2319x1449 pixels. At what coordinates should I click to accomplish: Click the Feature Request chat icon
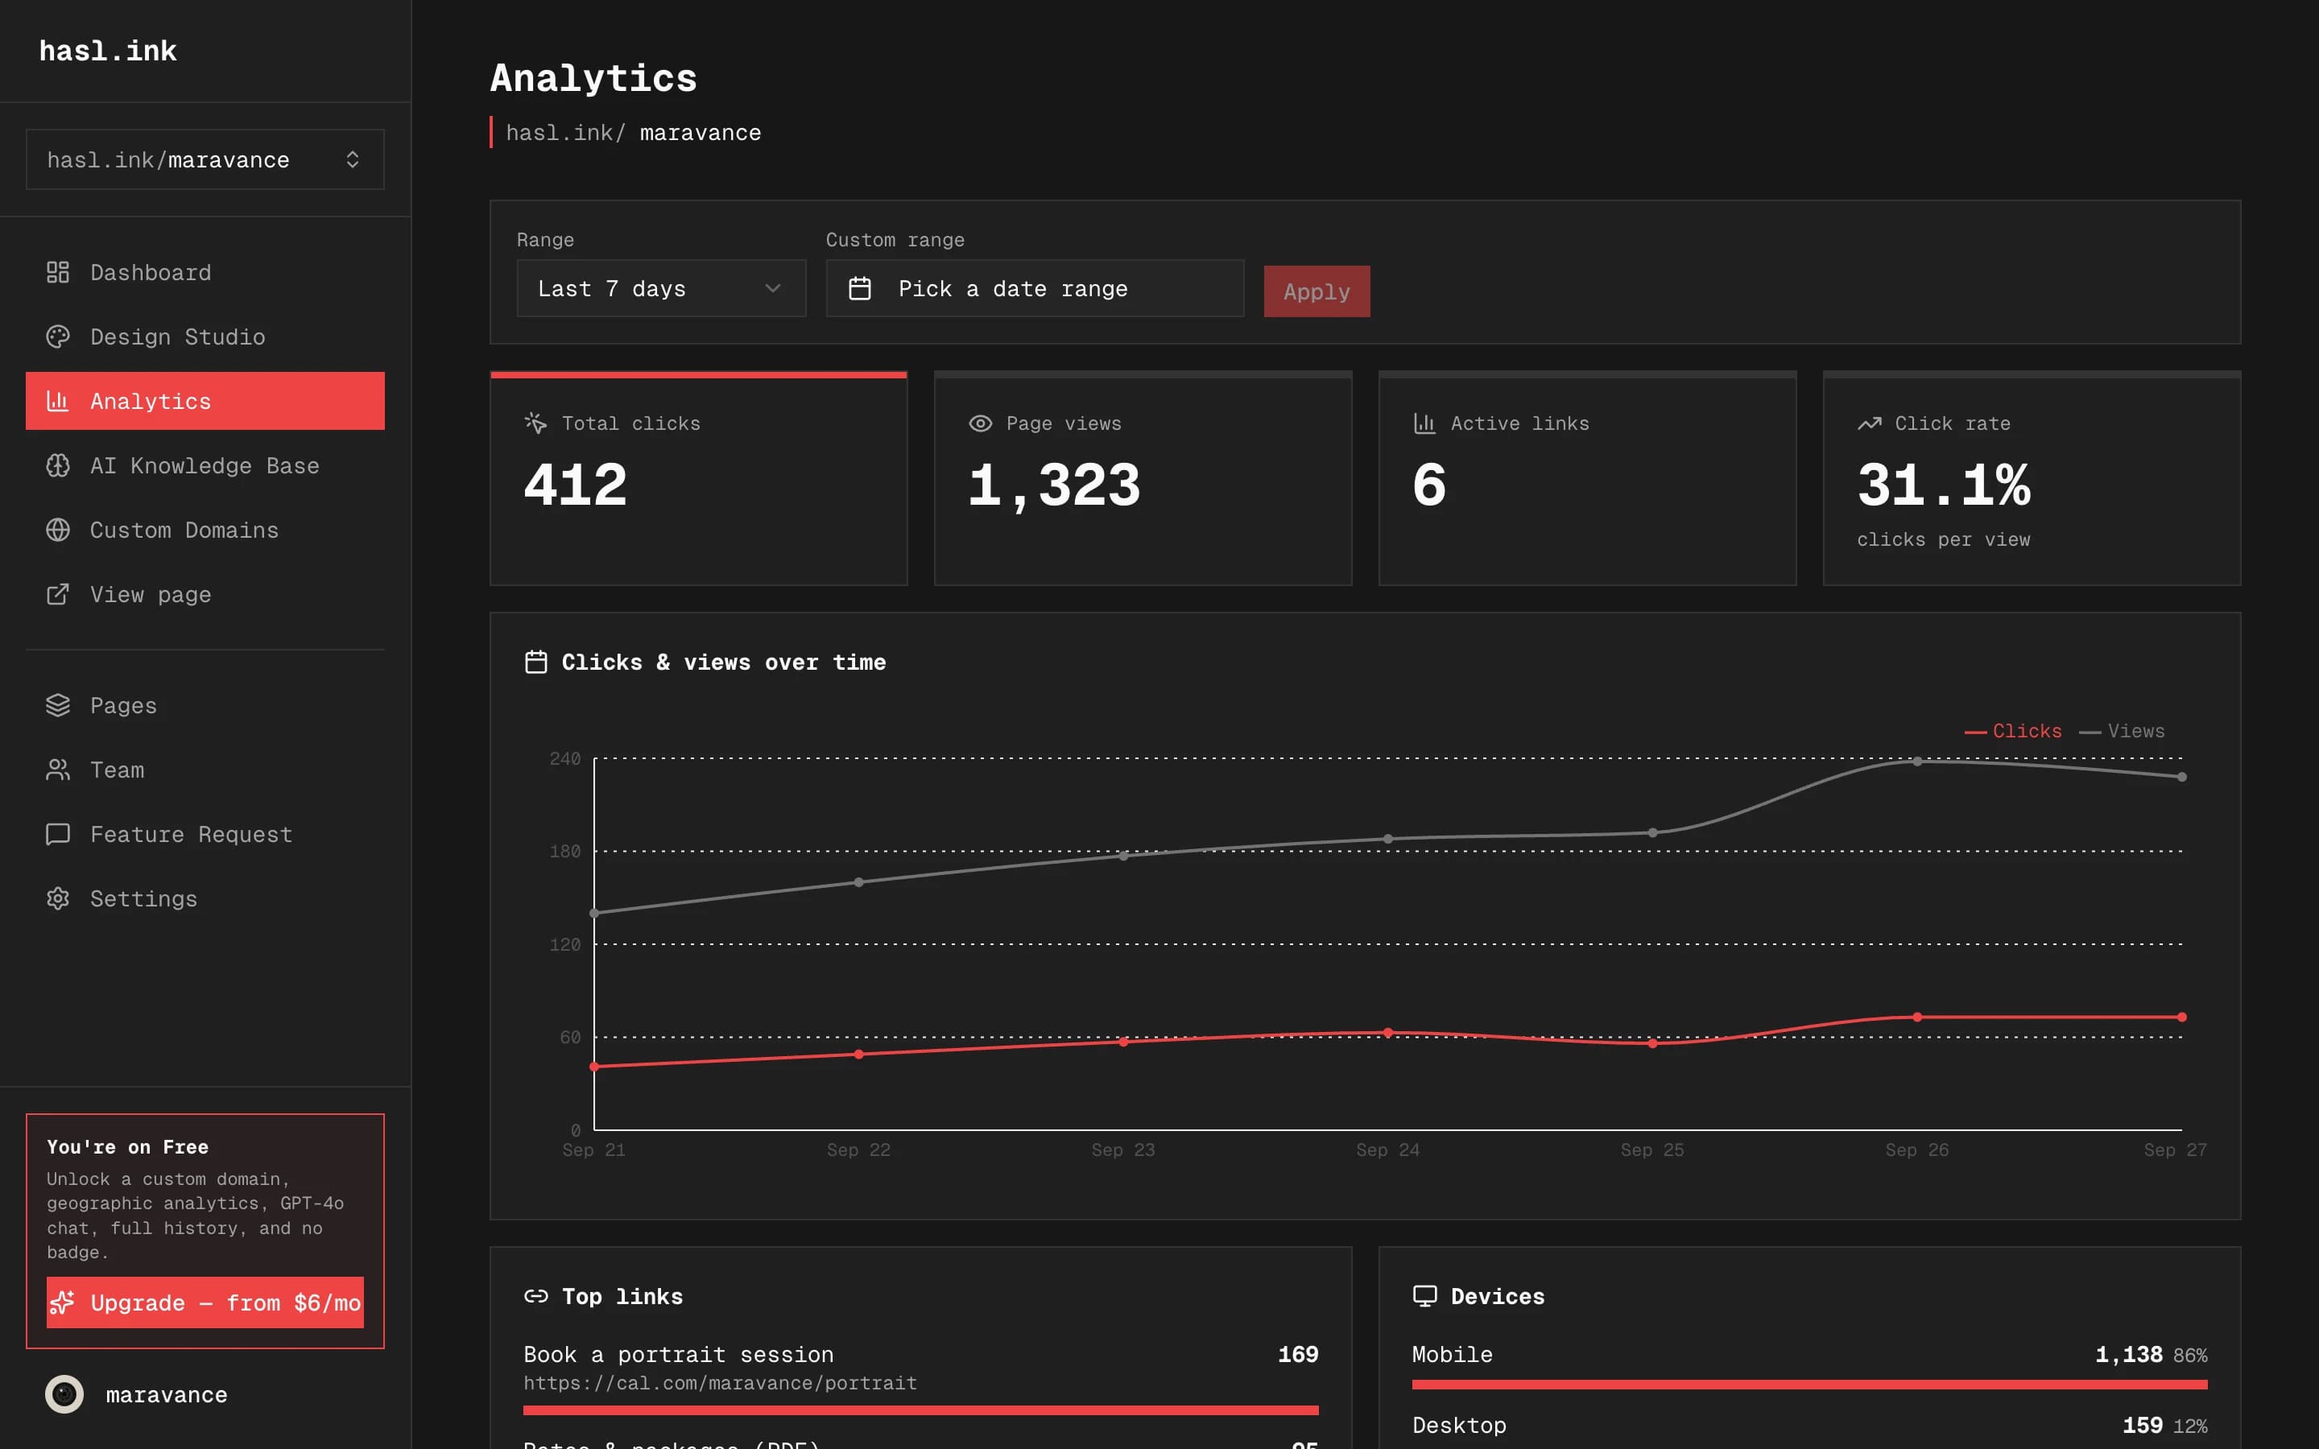(x=57, y=834)
